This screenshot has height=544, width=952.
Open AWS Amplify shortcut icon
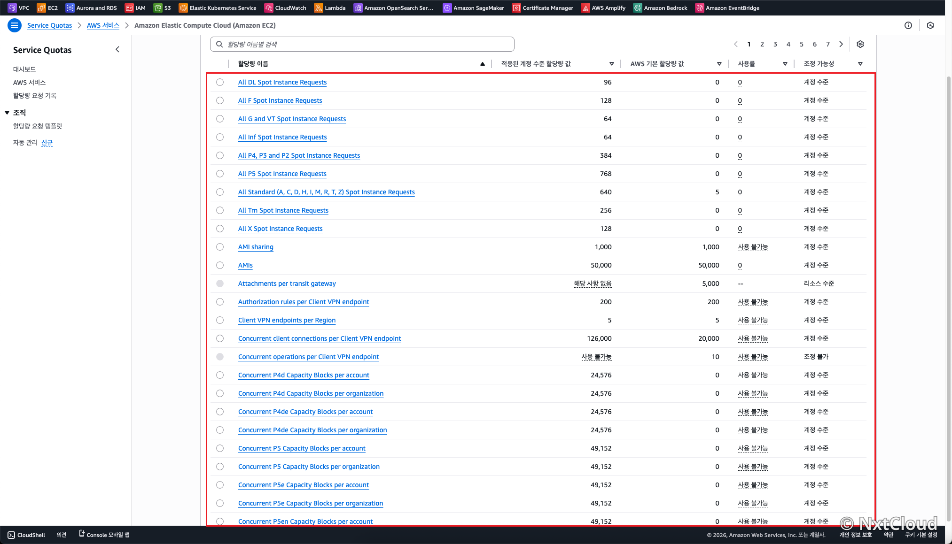(x=585, y=8)
